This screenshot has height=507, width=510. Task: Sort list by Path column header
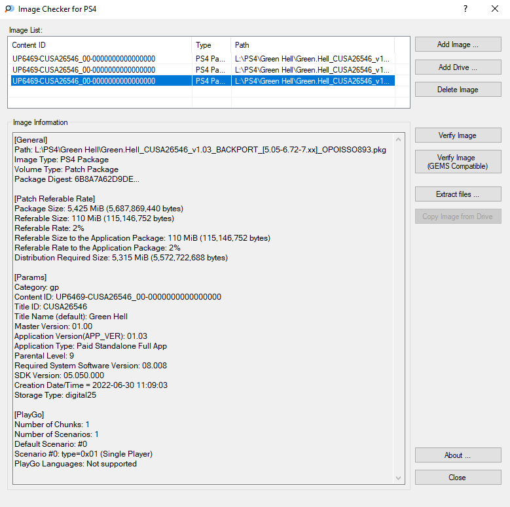pos(313,45)
